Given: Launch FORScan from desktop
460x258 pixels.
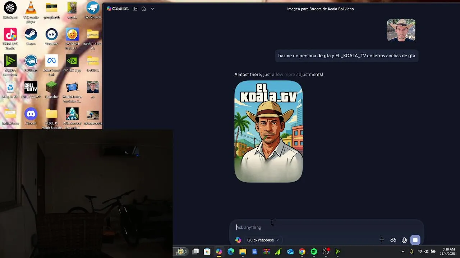Looking at the screenshot, I should (31, 64).
